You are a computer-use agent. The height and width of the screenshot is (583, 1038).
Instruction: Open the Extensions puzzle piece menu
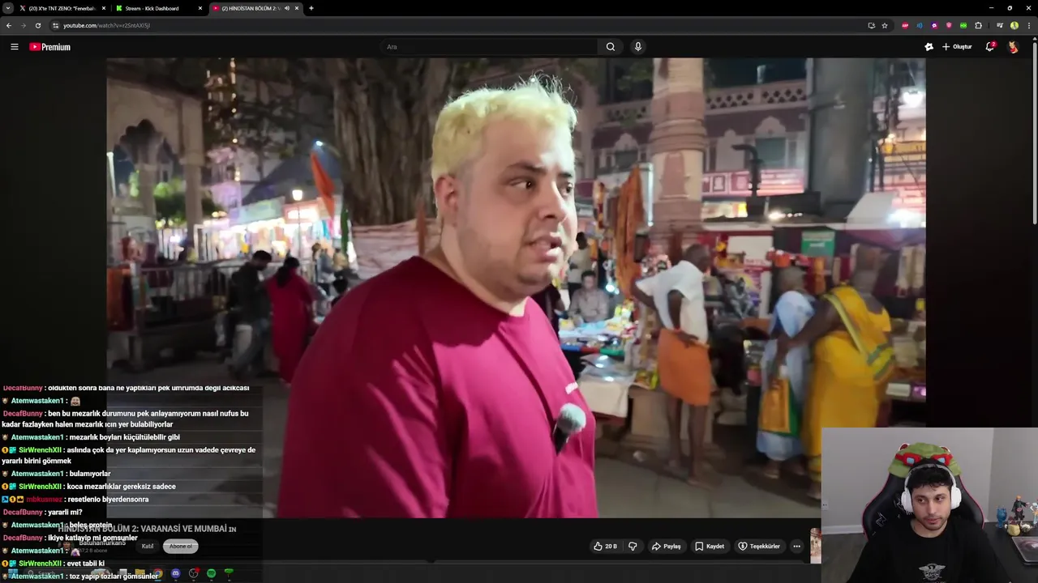click(x=978, y=25)
